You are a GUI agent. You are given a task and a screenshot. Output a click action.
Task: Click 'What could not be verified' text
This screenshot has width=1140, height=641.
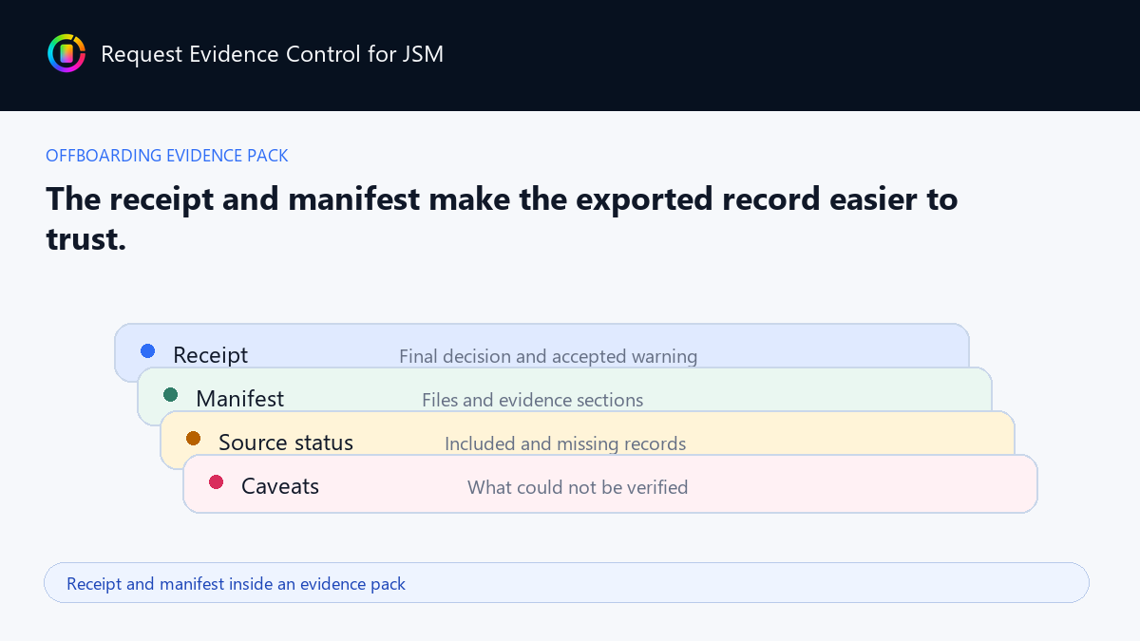point(578,488)
